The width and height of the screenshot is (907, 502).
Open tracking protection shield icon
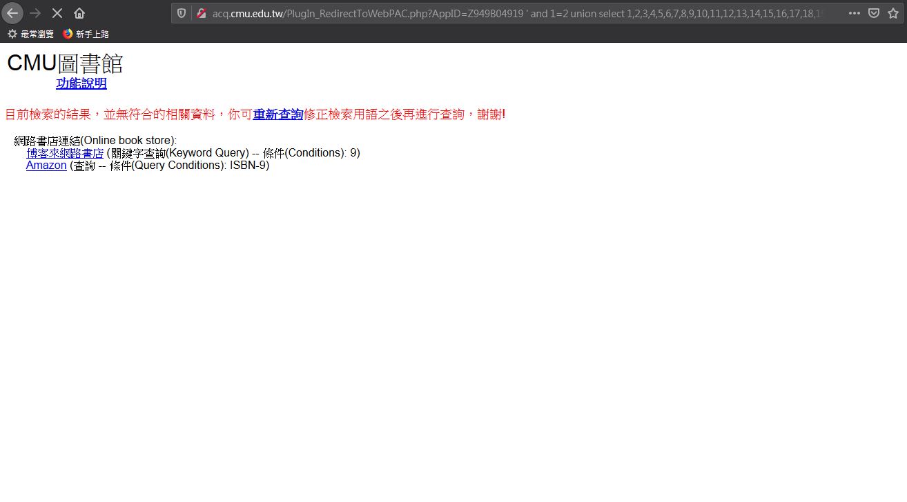point(182,13)
